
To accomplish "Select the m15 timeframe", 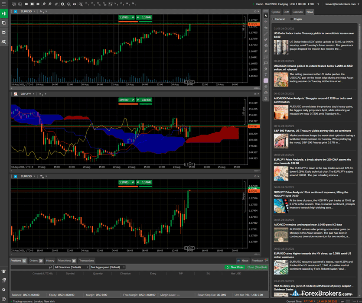I will tap(98, 4).
